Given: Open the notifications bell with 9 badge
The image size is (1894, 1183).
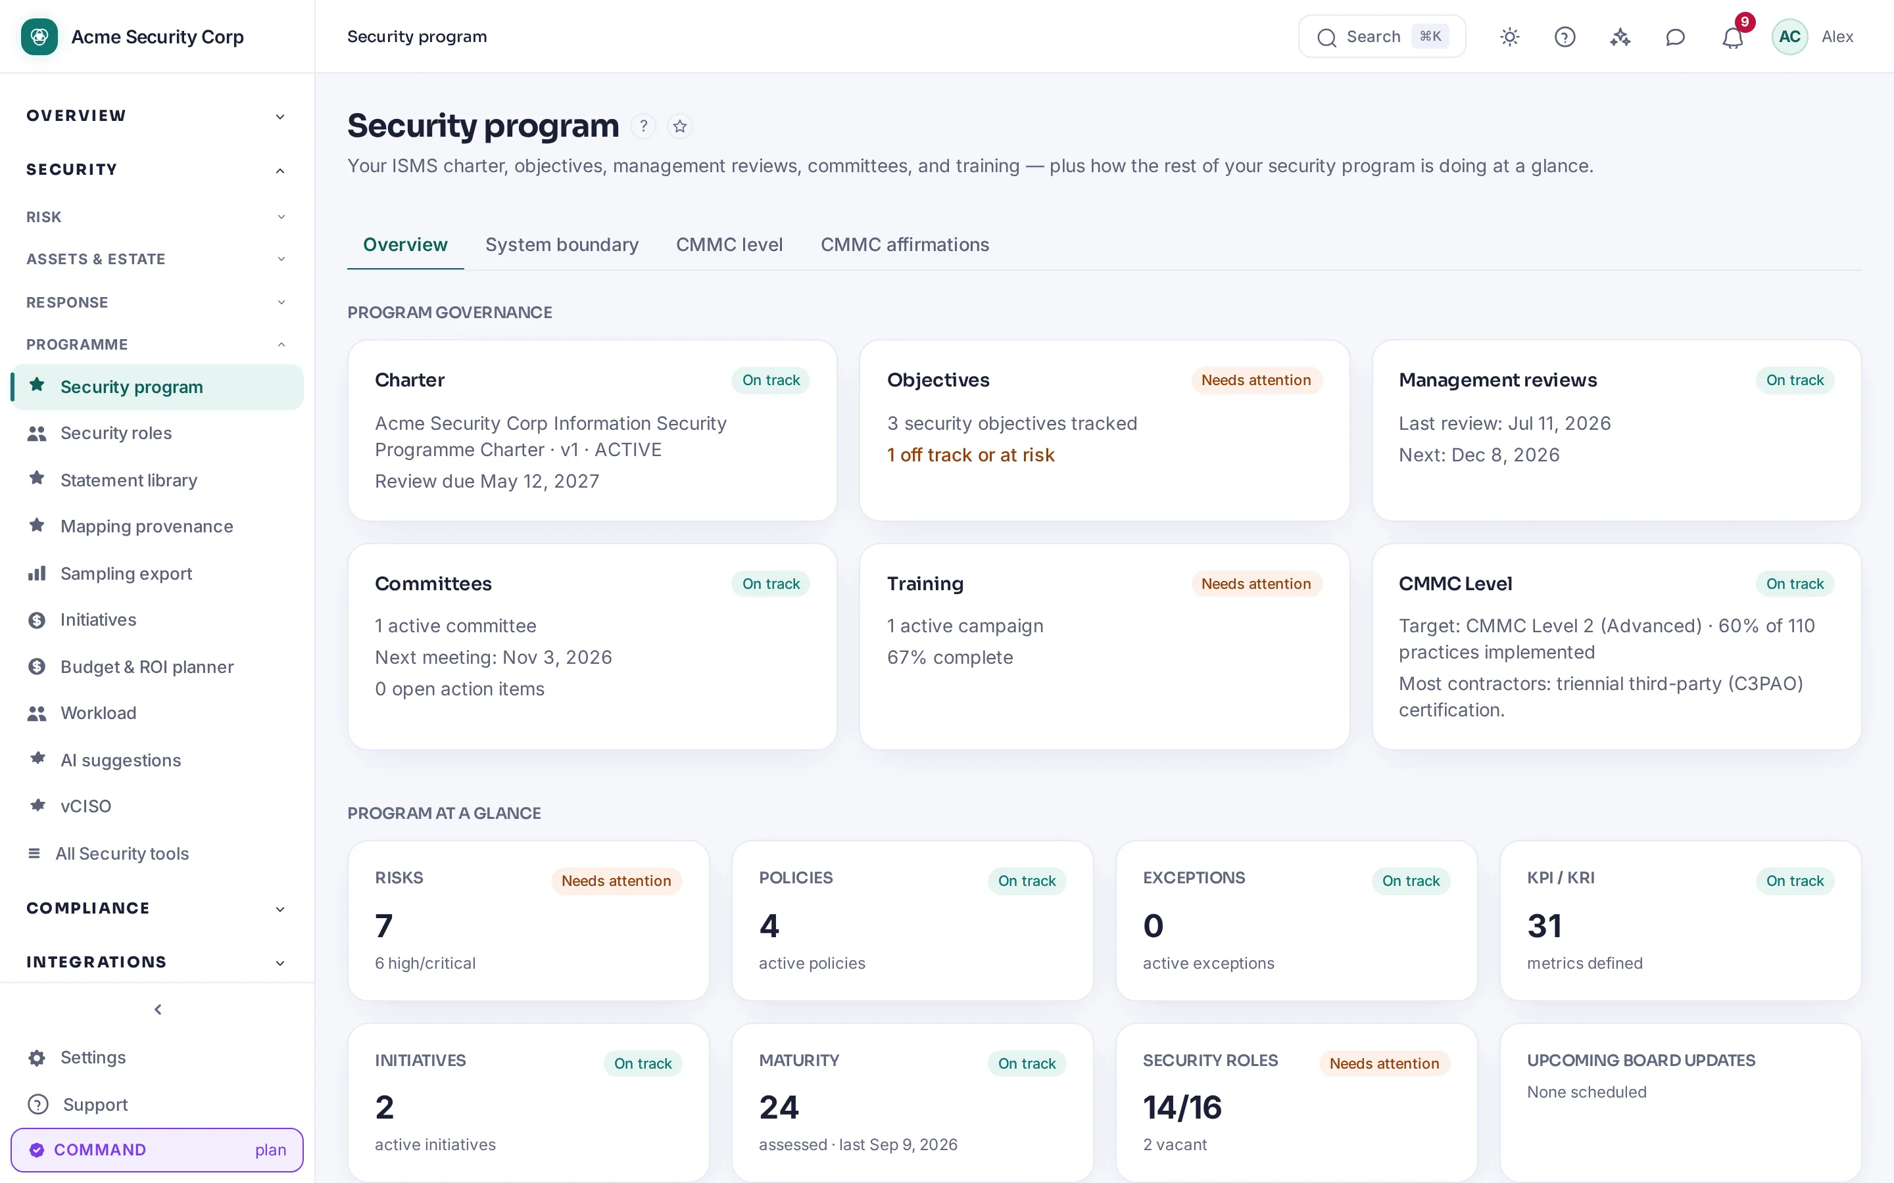Looking at the screenshot, I should click(1733, 37).
